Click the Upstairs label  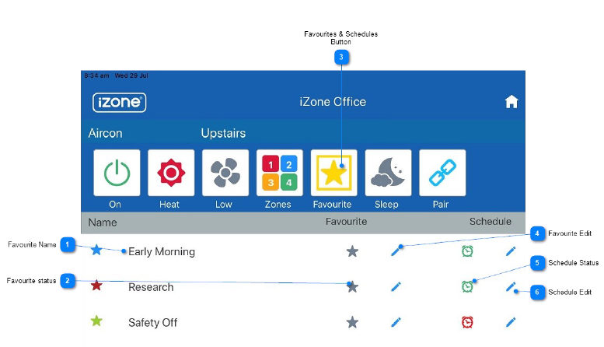223,133
